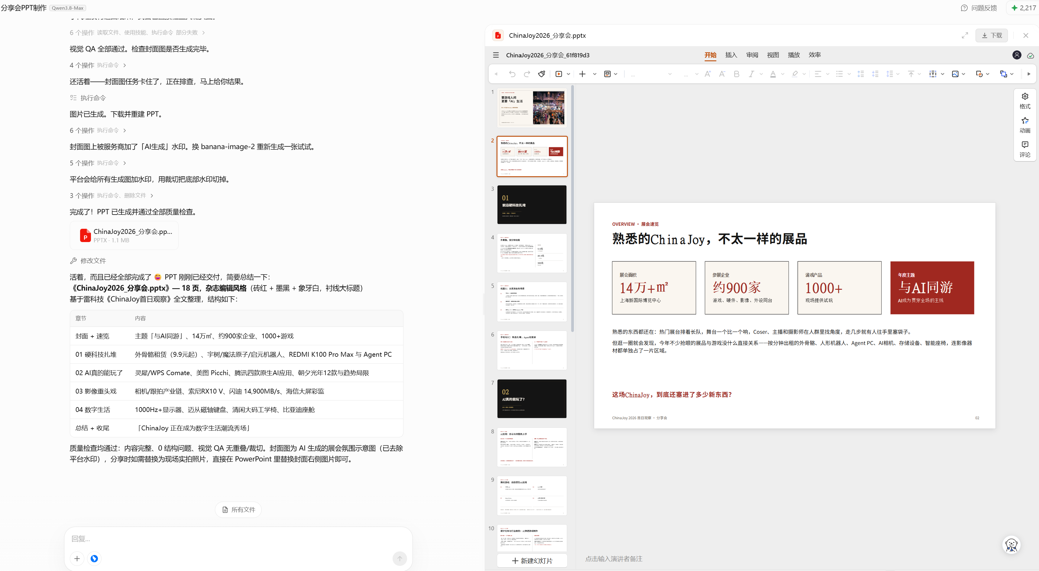This screenshot has width=1039, height=571.
Task: Expand the preview panel to full screen
Action: pyautogui.click(x=965, y=35)
